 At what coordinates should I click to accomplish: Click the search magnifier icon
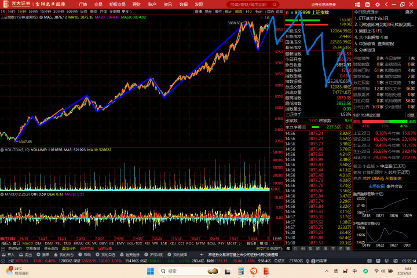pyautogui.click(x=275, y=5)
